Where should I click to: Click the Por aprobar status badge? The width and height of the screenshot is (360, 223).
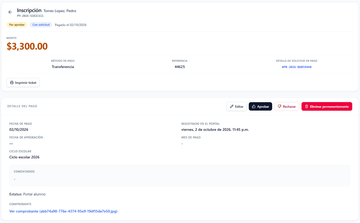tap(17, 25)
